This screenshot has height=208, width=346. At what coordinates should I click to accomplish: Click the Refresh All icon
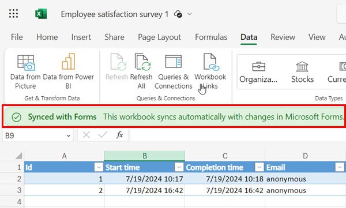tap(142, 62)
